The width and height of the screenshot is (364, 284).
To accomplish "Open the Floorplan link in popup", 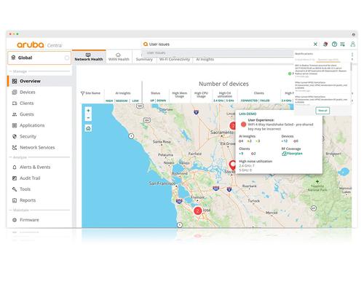I will pyautogui.click(x=292, y=154).
